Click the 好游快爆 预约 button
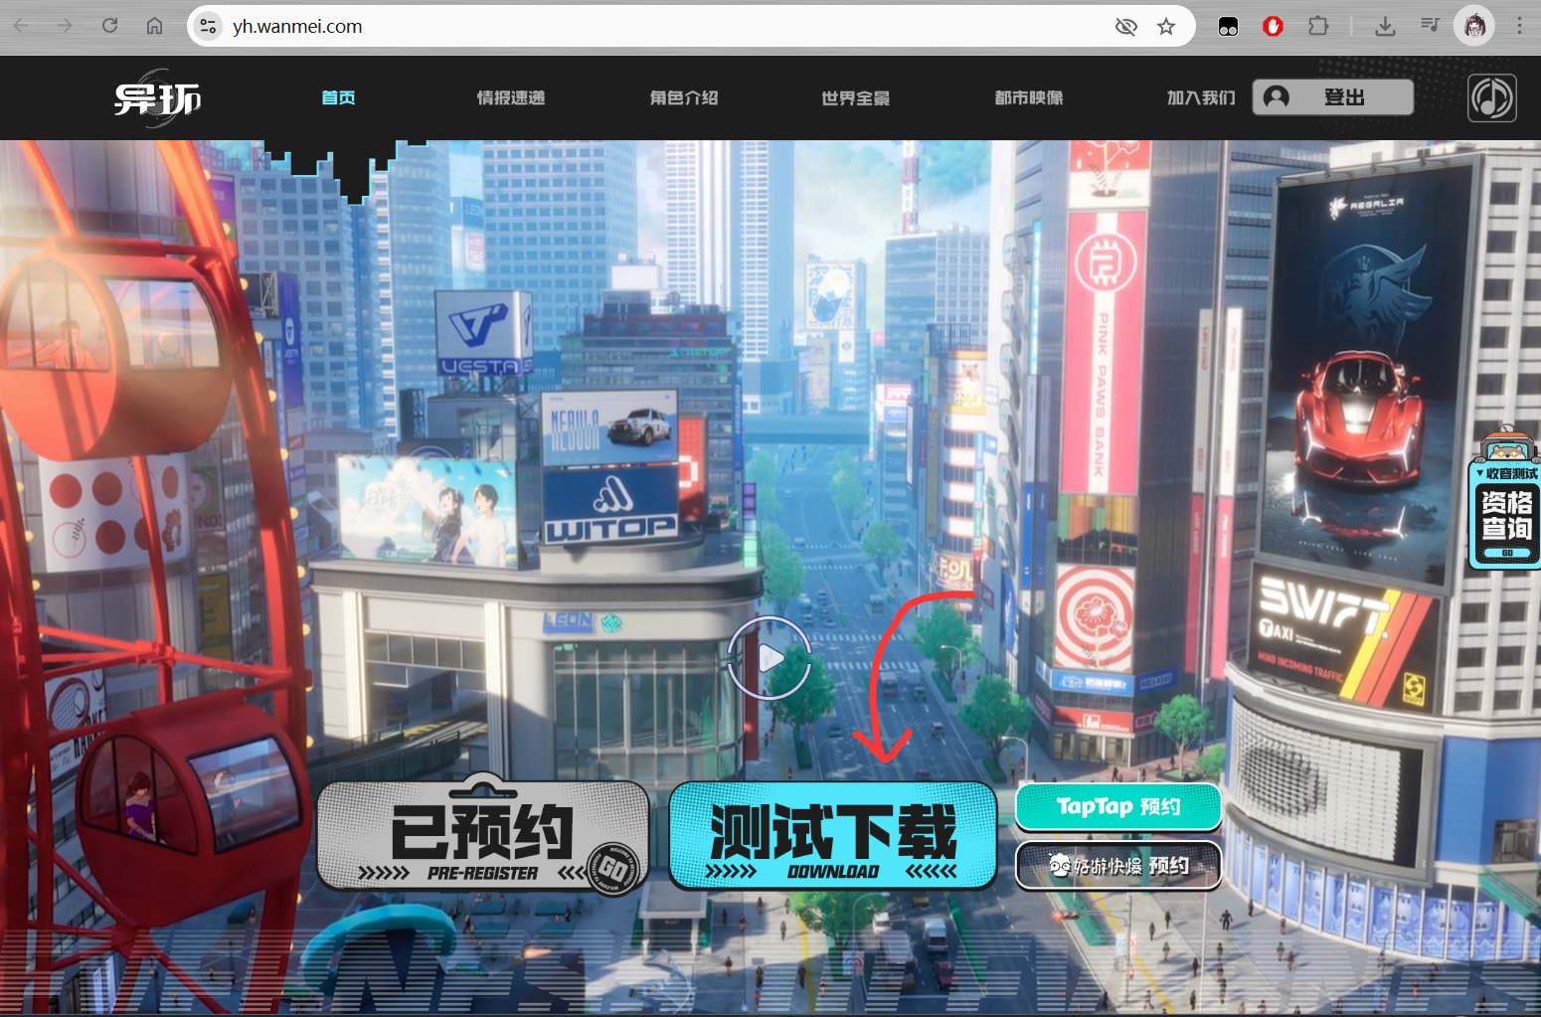Viewport: 1541px width, 1017px height. click(x=1118, y=866)
